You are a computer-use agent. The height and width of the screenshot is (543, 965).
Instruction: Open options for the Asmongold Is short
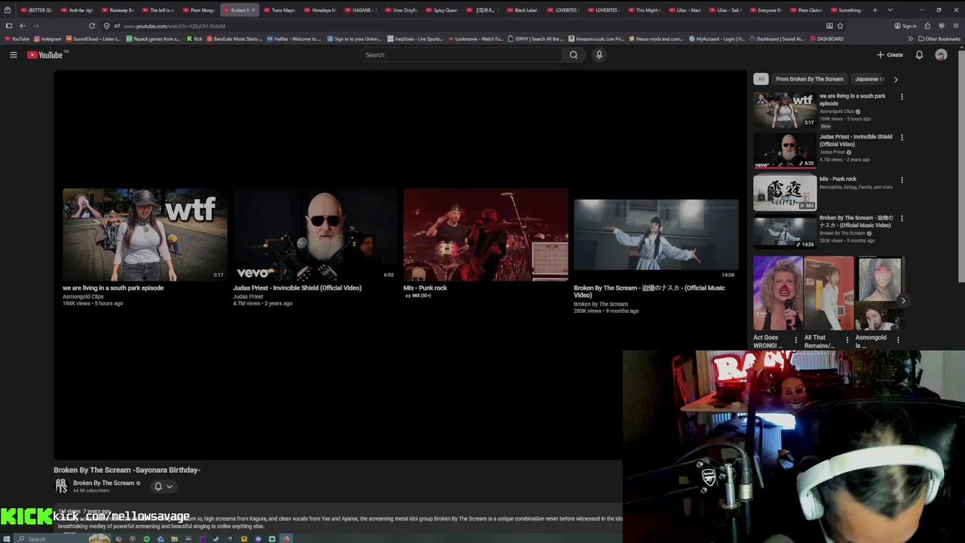click(x=898, y=340)
